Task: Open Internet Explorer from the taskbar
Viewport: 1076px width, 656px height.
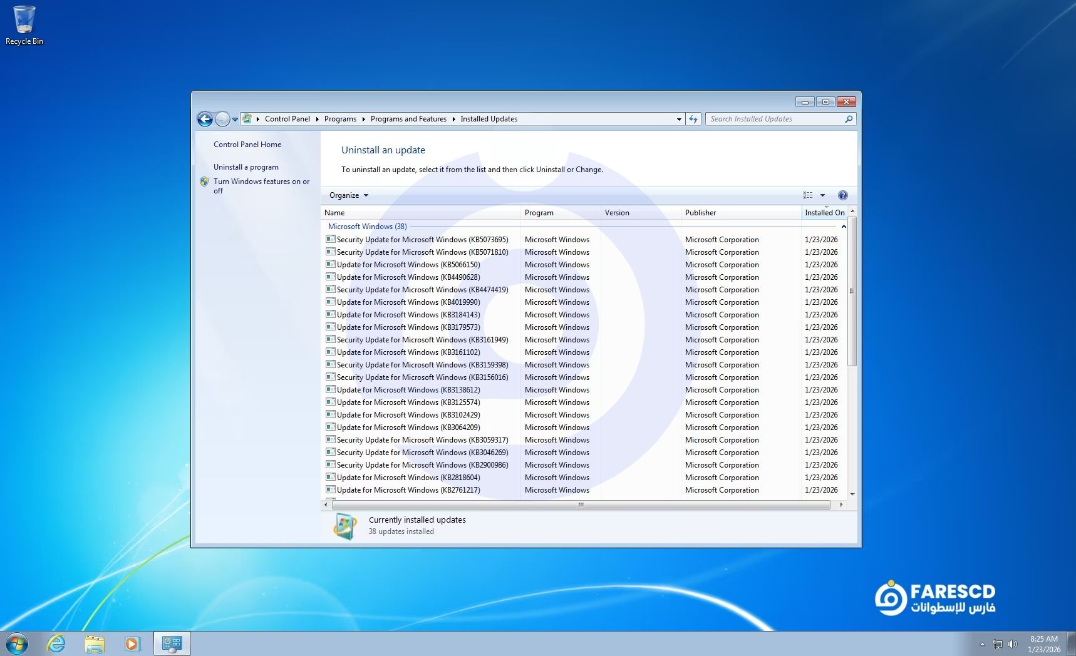Action: pos(56,643)
